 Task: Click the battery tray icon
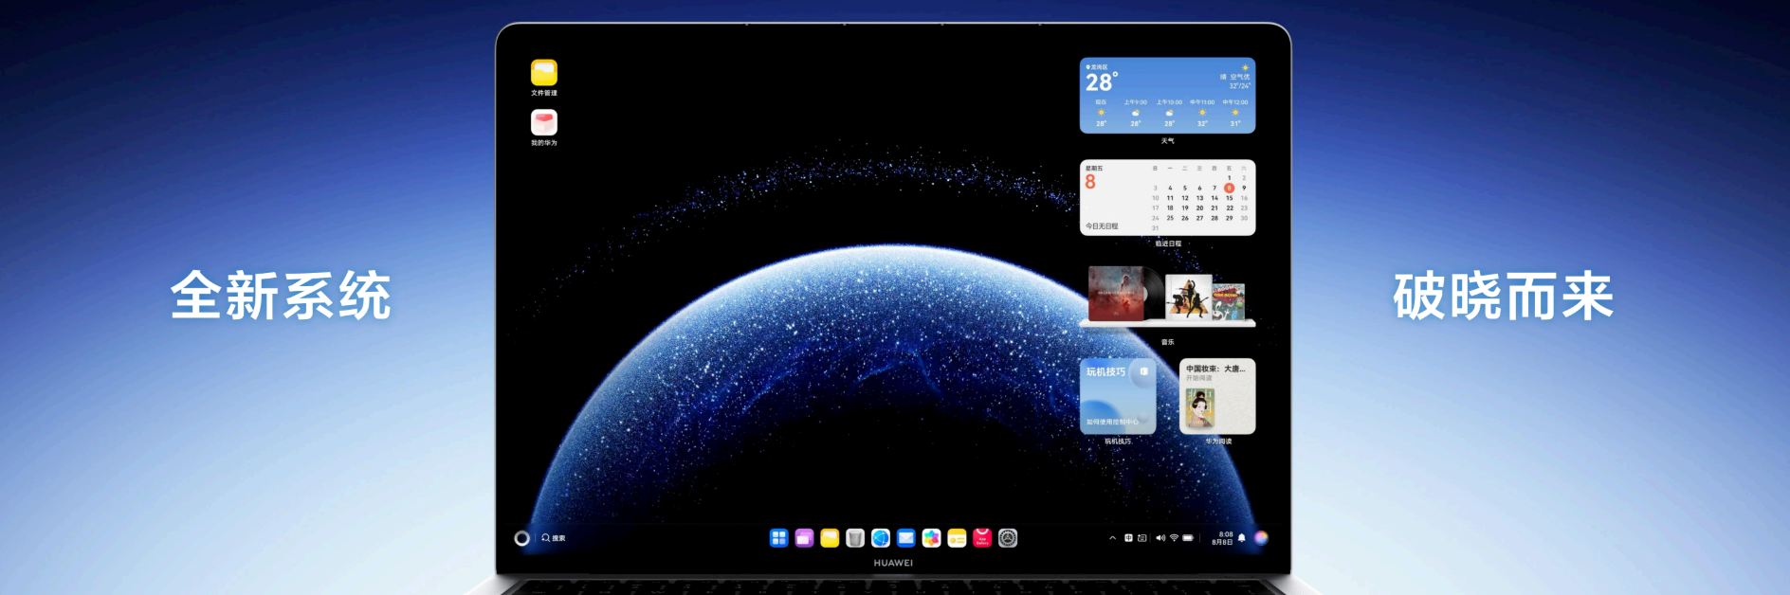[1188, 538]
